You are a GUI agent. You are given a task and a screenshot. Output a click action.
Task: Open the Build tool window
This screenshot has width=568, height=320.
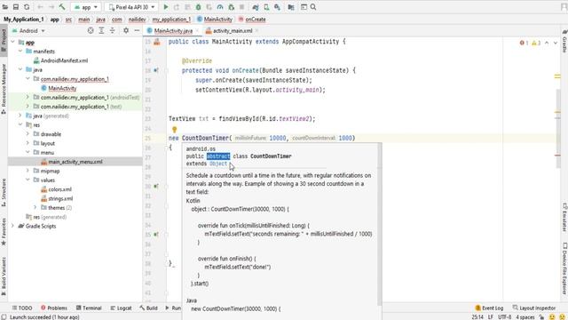coord(148,308)
